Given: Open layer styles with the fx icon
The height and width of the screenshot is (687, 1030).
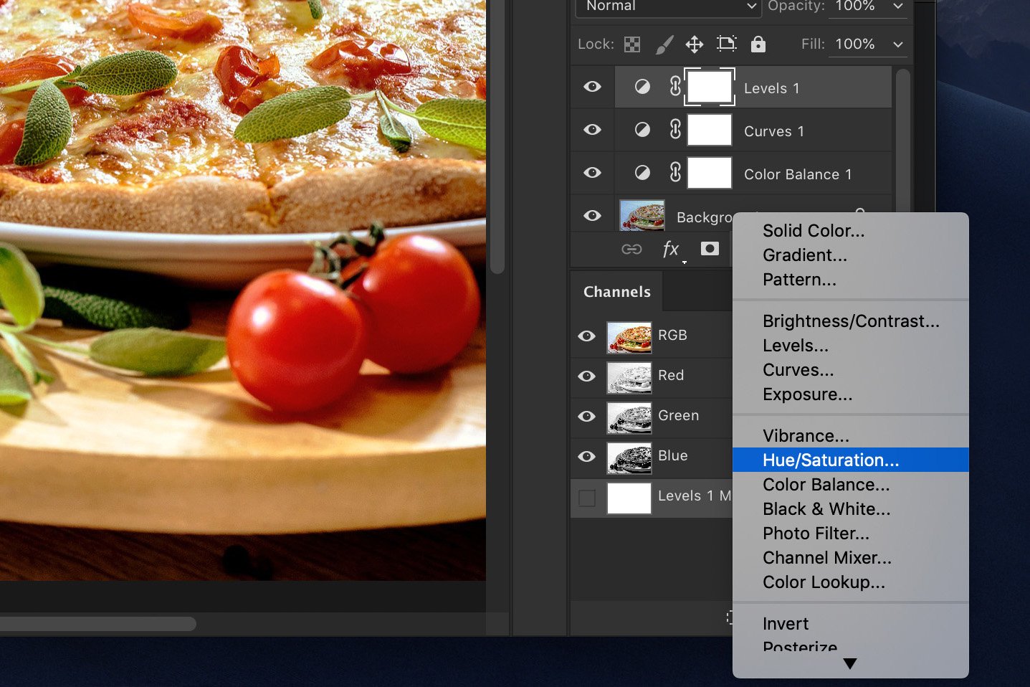Looking at the screenshot, I should tap(671, 249).
